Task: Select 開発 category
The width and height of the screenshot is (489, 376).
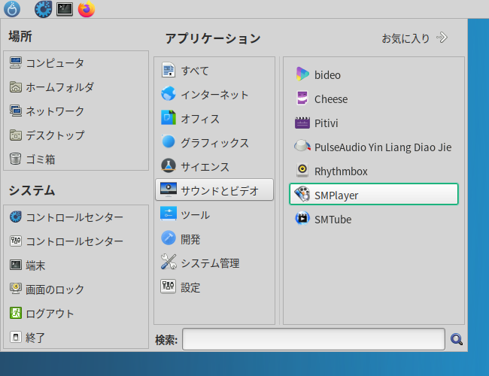Action: 214,239
